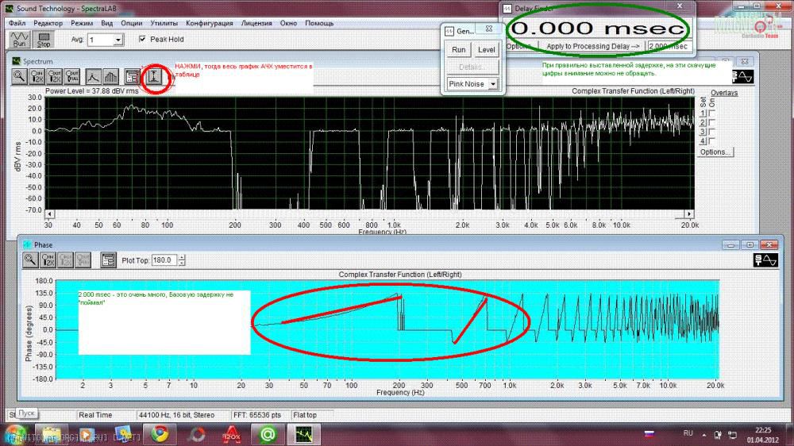
Task: Switch Spectrum to bar graph mode
Action: (110, 76)
